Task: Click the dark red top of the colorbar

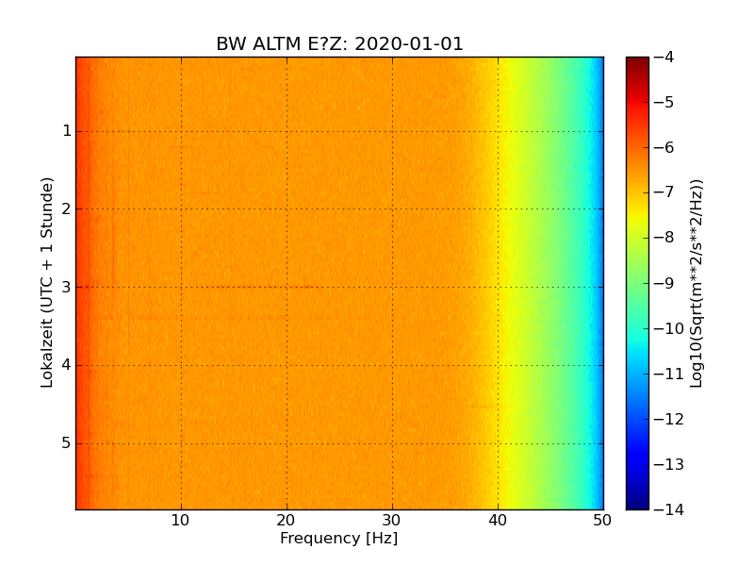Action: point(638,63)
